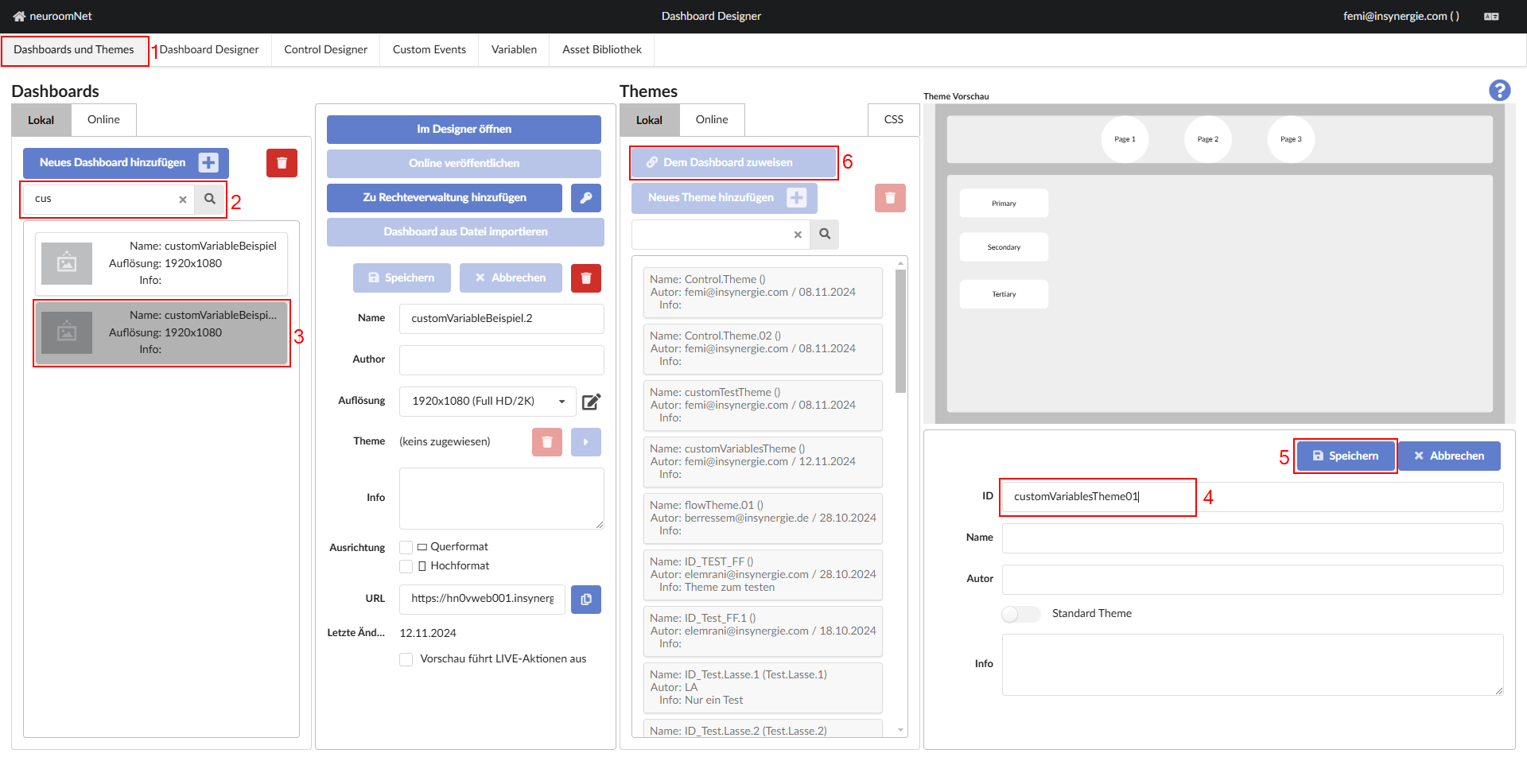Click the edit resolution pencil icon
The width and height of the screenshot is (1527, 761).
tap(591, 402)
